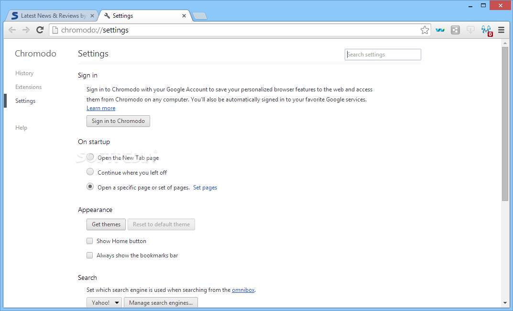Click the scrollbar up arrow
513x311 pixels.
[505, 43]
